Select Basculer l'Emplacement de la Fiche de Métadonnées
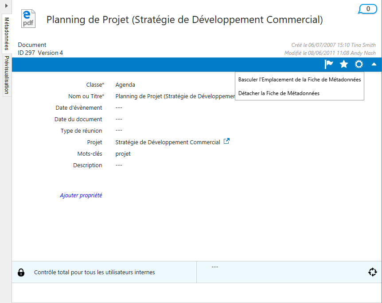 (x=299, y=80)
